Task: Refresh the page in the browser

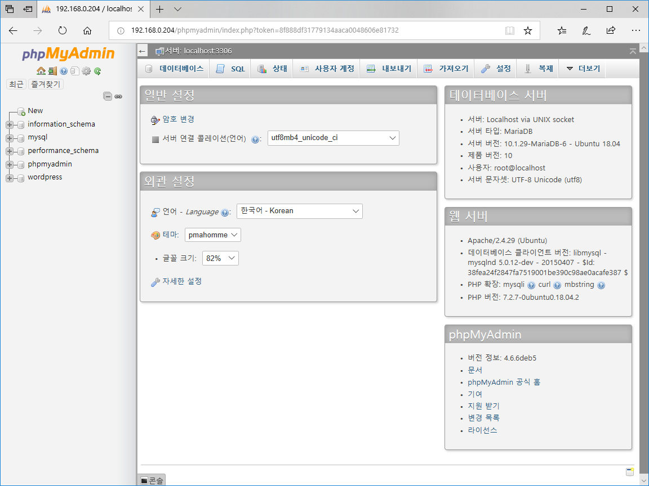Action: click(x=63, y=30)
